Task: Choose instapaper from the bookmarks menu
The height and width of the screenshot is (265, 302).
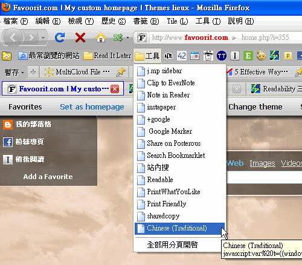Action: (180, 107)
